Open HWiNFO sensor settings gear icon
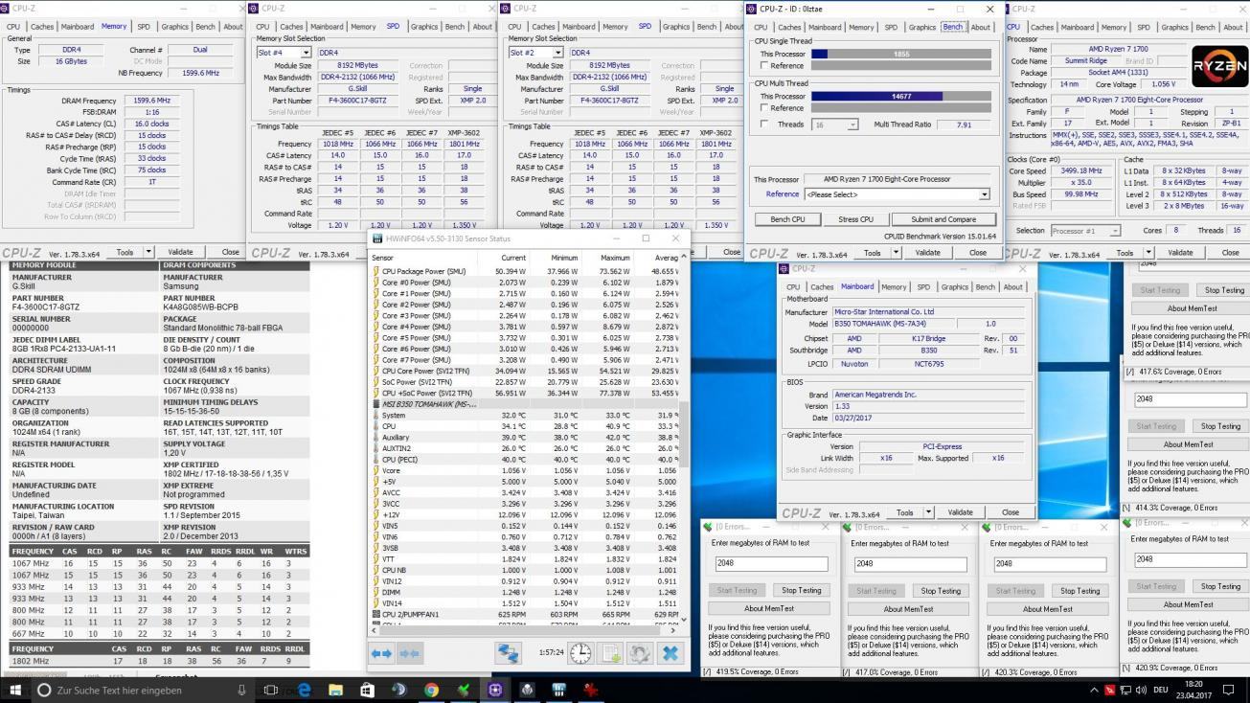This screenshot has height=703, width=1250. pos(640,653)
